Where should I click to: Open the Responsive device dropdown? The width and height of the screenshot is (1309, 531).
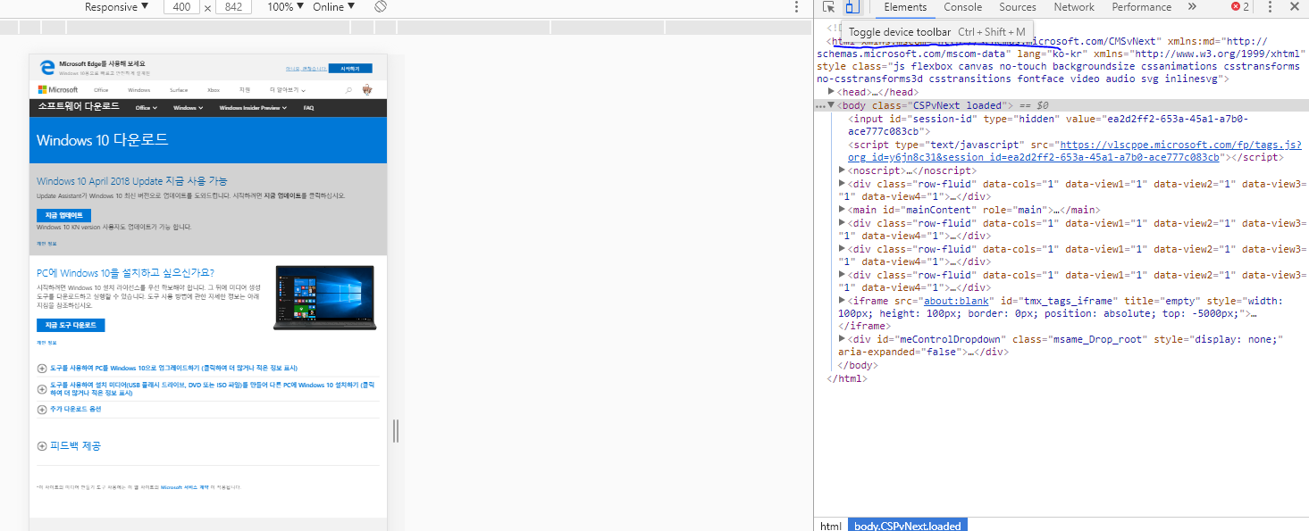(117, 7)
